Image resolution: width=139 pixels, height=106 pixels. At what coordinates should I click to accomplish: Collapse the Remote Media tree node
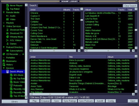point(4,13)
